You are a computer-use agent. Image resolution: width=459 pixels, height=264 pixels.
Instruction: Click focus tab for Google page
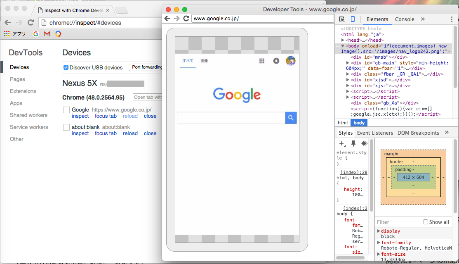(x=106, y=116)
